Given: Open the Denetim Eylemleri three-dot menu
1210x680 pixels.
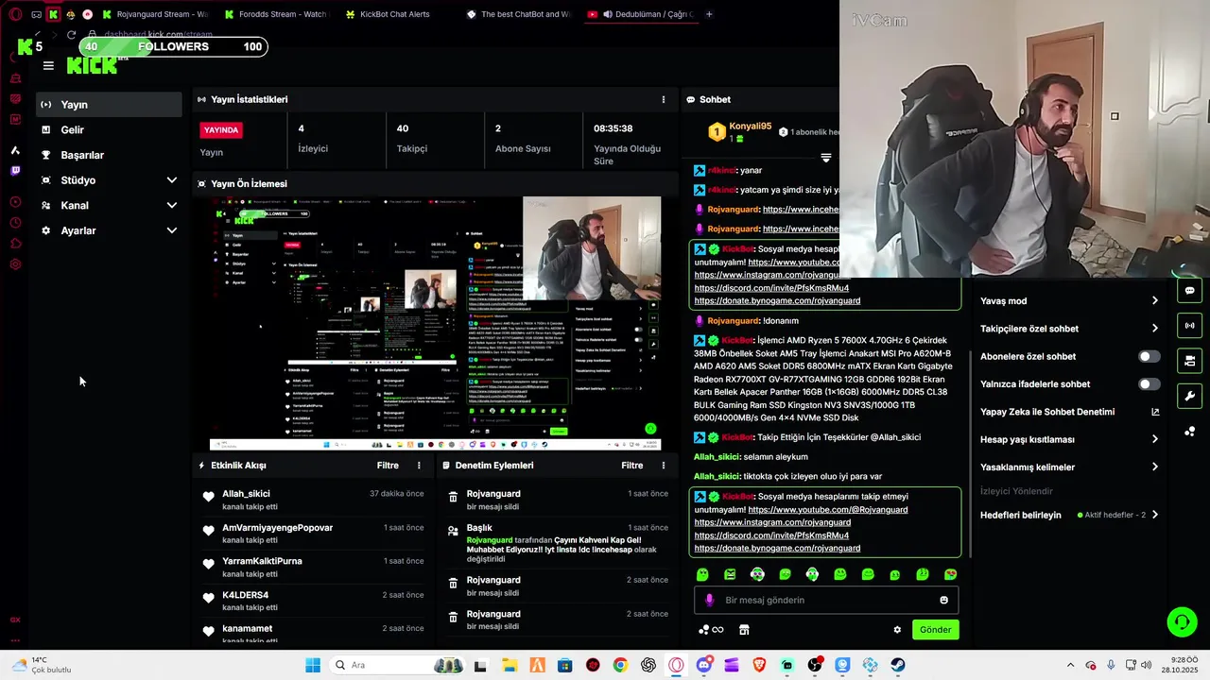Looking at the screenshot, I should pyautogui.click(x=663, y=466).
